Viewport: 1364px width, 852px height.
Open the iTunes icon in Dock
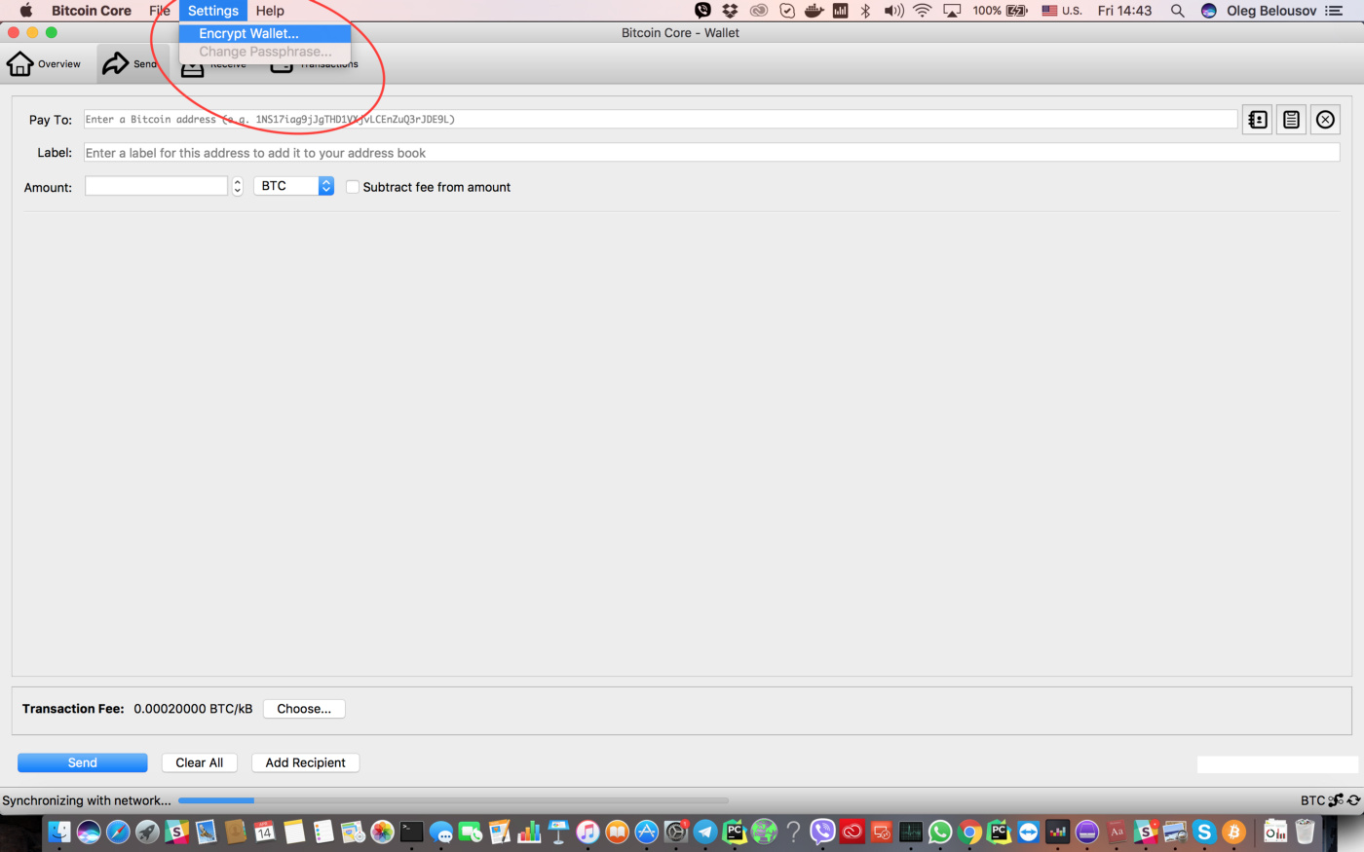(x=587, y=833)
